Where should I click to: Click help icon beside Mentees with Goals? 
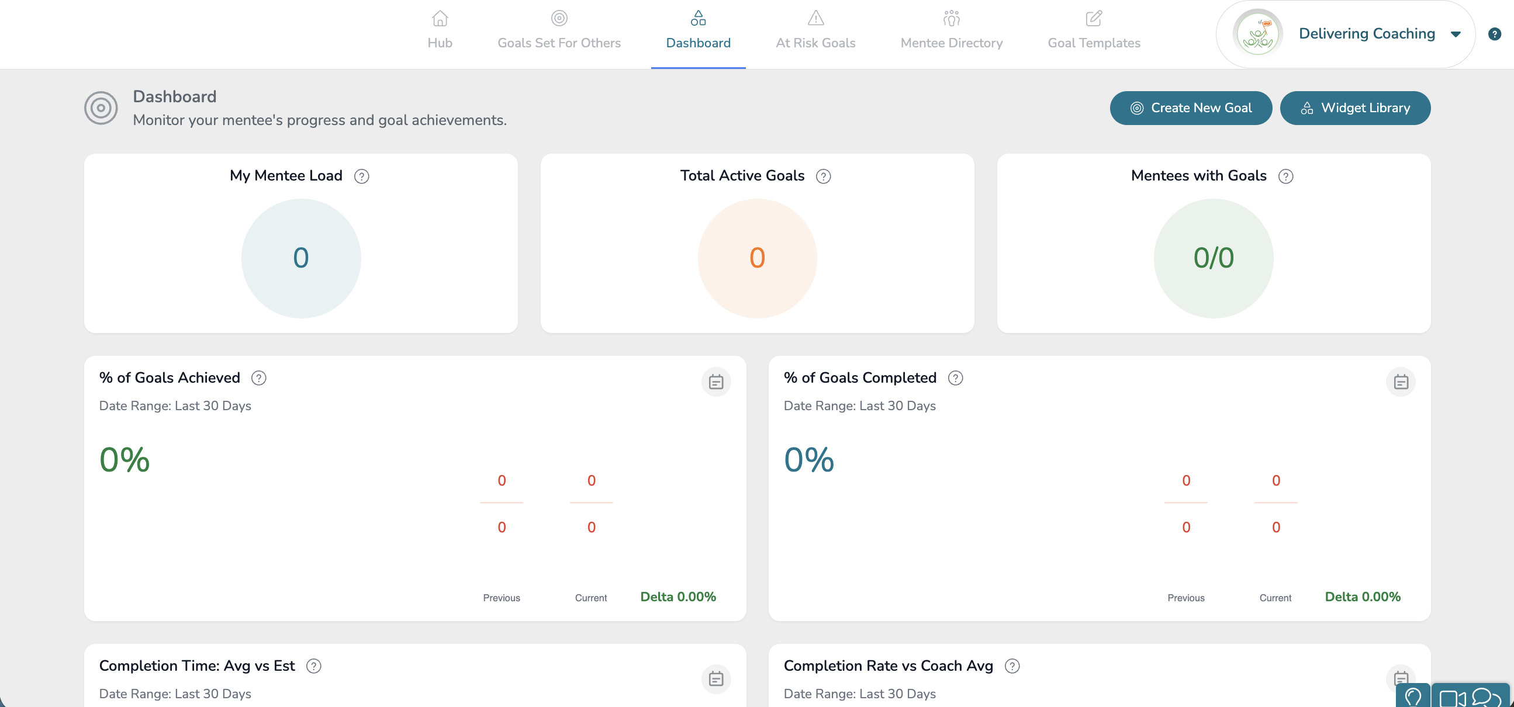click(1285, 176)
